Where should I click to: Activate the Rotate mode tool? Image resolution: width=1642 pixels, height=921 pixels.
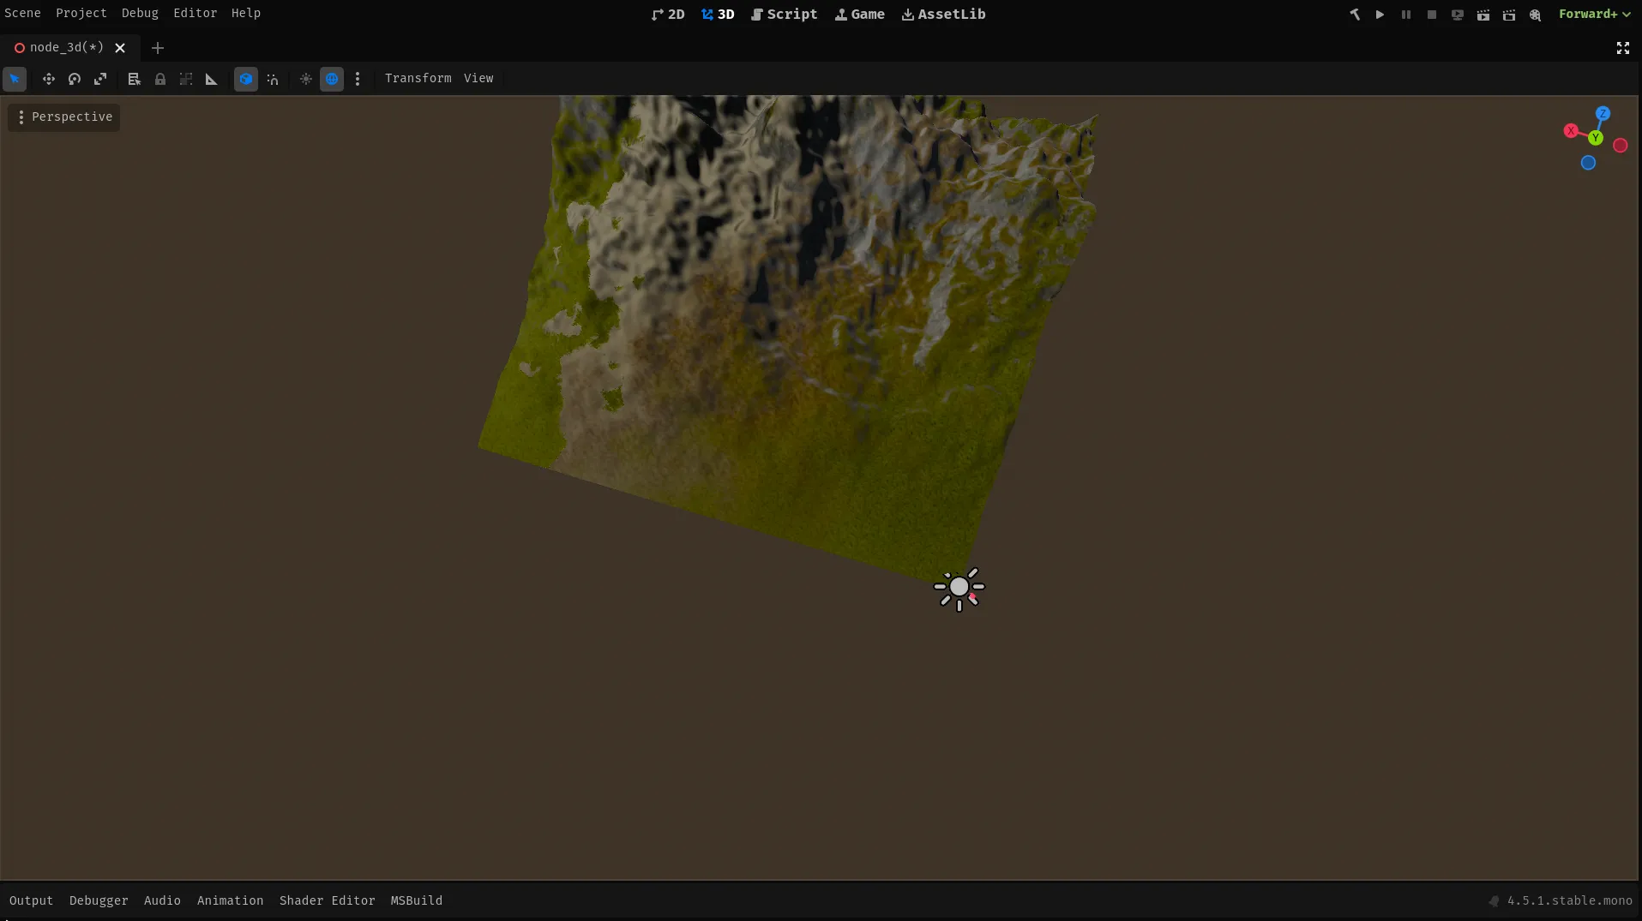coord(75,79)
